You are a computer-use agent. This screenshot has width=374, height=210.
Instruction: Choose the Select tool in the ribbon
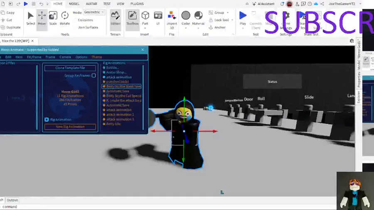pos(30,19)
